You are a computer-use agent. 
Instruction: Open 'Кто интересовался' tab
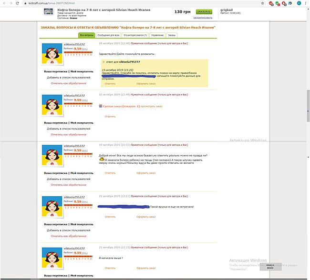[135, 35]
